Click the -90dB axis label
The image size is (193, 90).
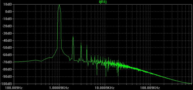[7, 76]
